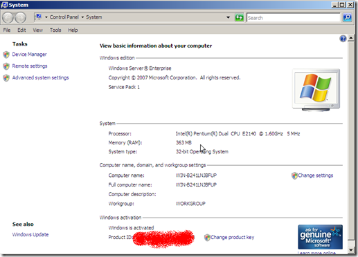Click View basic information about your computer heading
This screenshot has width=358, height=257.
[156, 46]
